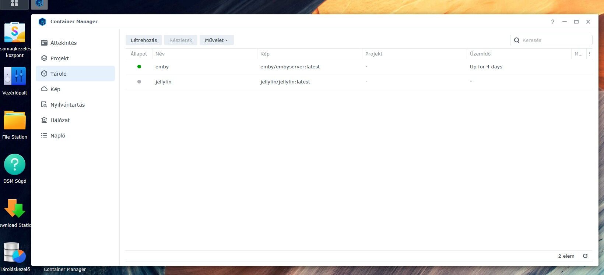This screenshot has height=275, width=604.
Task: Open help question mark in title bar
Action: coord(552,22)
